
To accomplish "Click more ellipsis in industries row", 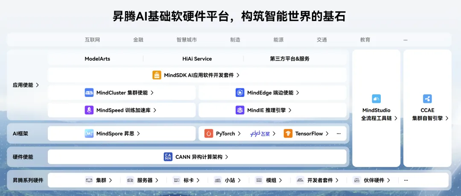I will pos(406,40).
